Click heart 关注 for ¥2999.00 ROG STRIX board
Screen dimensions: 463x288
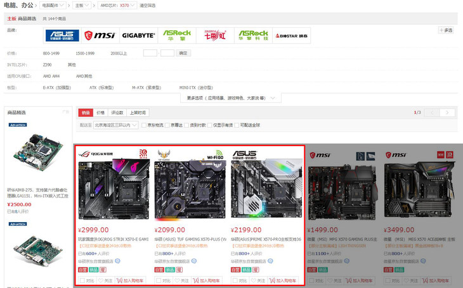[105, 280]
